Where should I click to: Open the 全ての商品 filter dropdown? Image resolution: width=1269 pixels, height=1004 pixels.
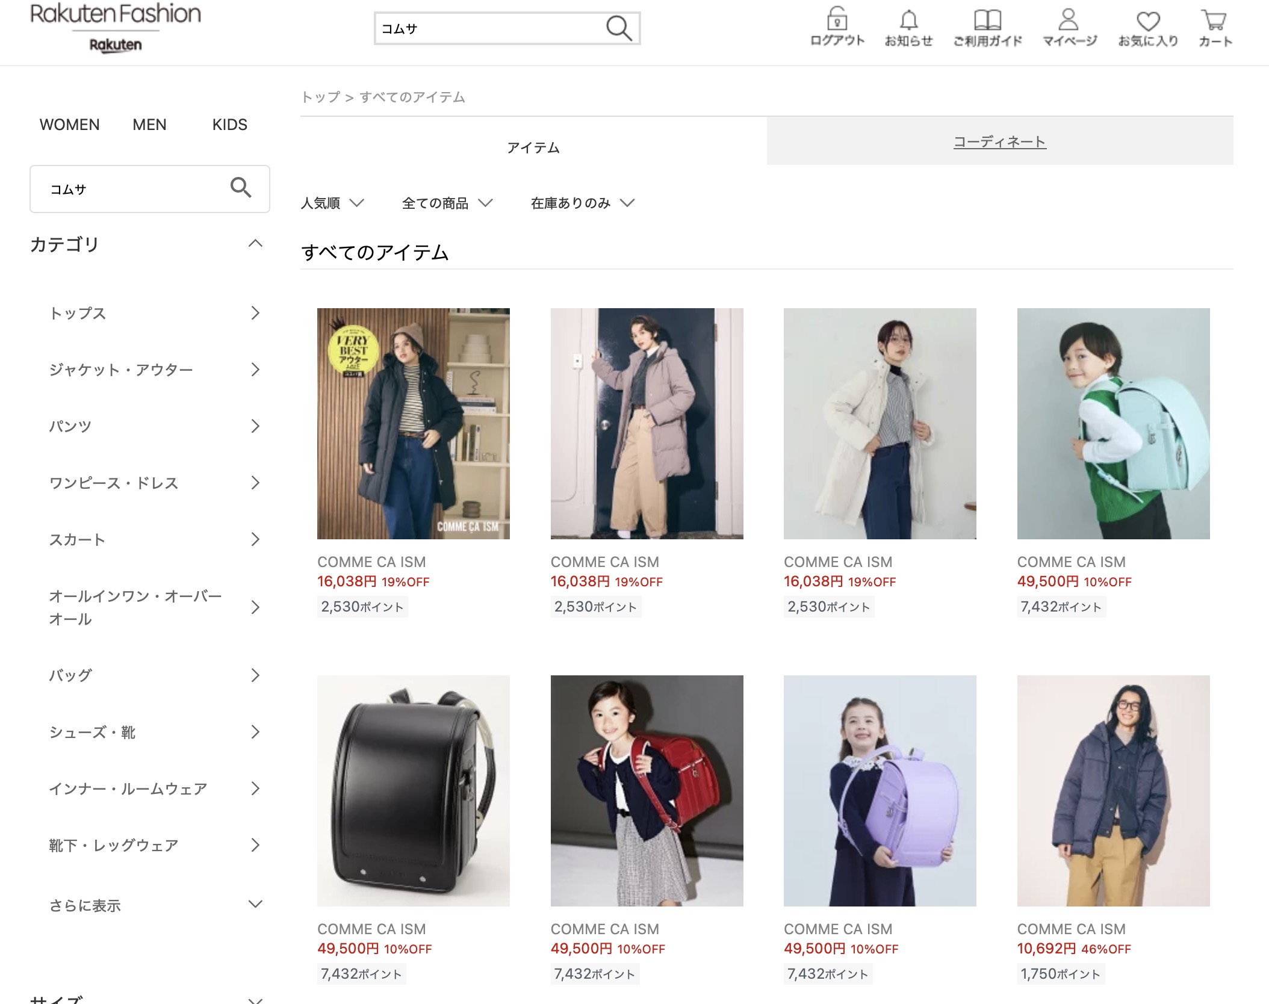click(x=447, y=203)
